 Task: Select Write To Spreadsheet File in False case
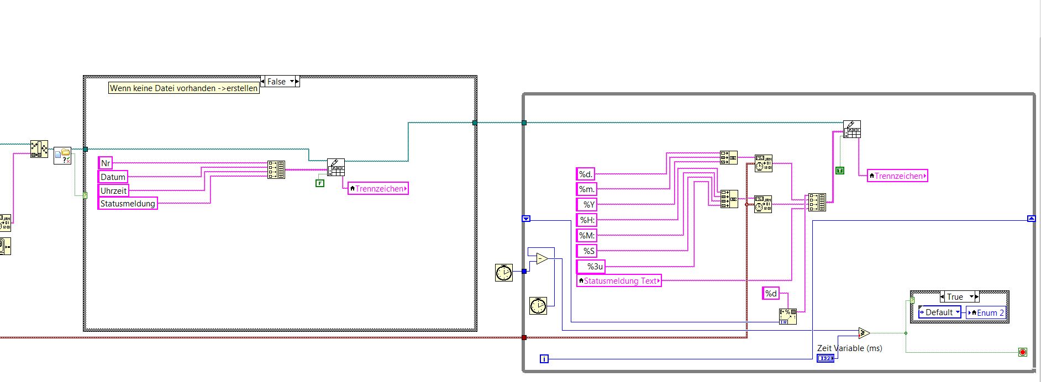pos(336,167)
